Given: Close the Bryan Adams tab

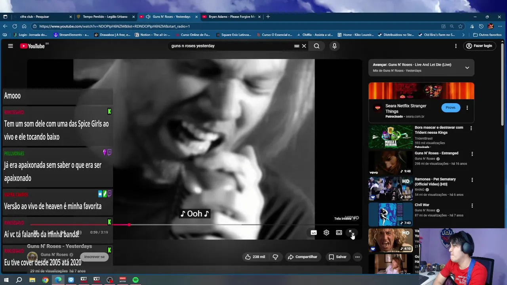Looking at the screenshot, I should click(259, 17).
